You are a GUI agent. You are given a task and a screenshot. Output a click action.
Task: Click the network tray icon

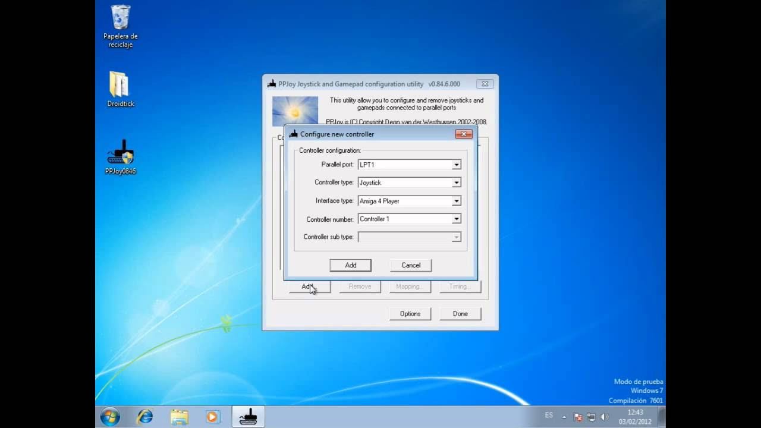click(591, 417)
